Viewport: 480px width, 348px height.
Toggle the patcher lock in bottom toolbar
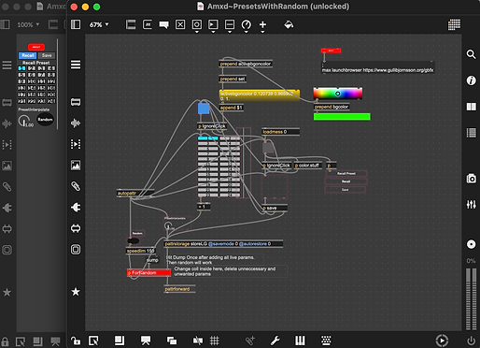[76, 341]
